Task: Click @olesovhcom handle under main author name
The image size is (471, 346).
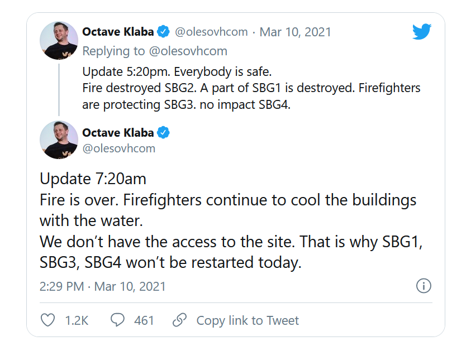Action: click(118, 148)
